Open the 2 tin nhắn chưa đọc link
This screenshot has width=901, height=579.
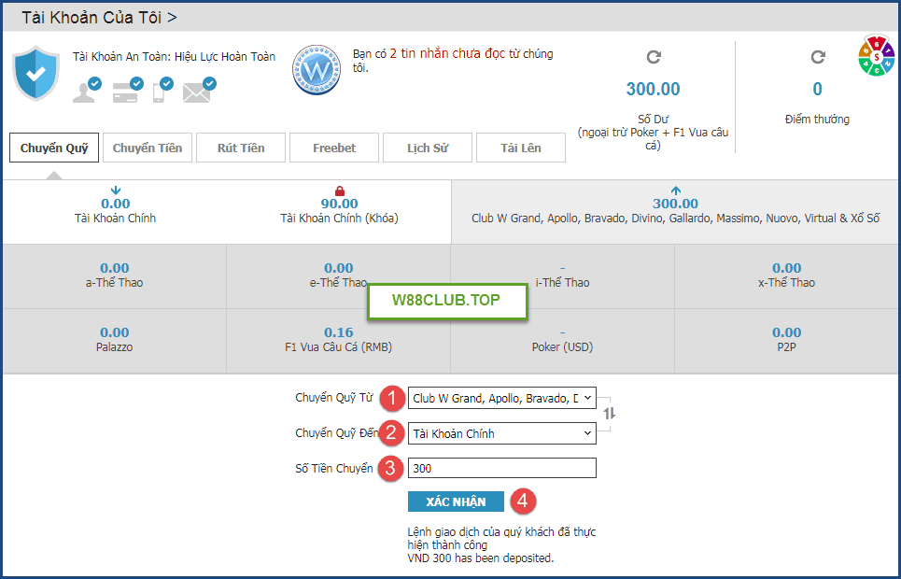click(x=447, y=53)
